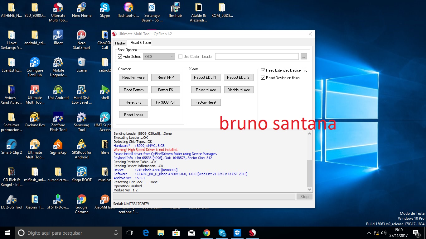Select the Zenfone Flash Tool icon

(x=58, y=122)
